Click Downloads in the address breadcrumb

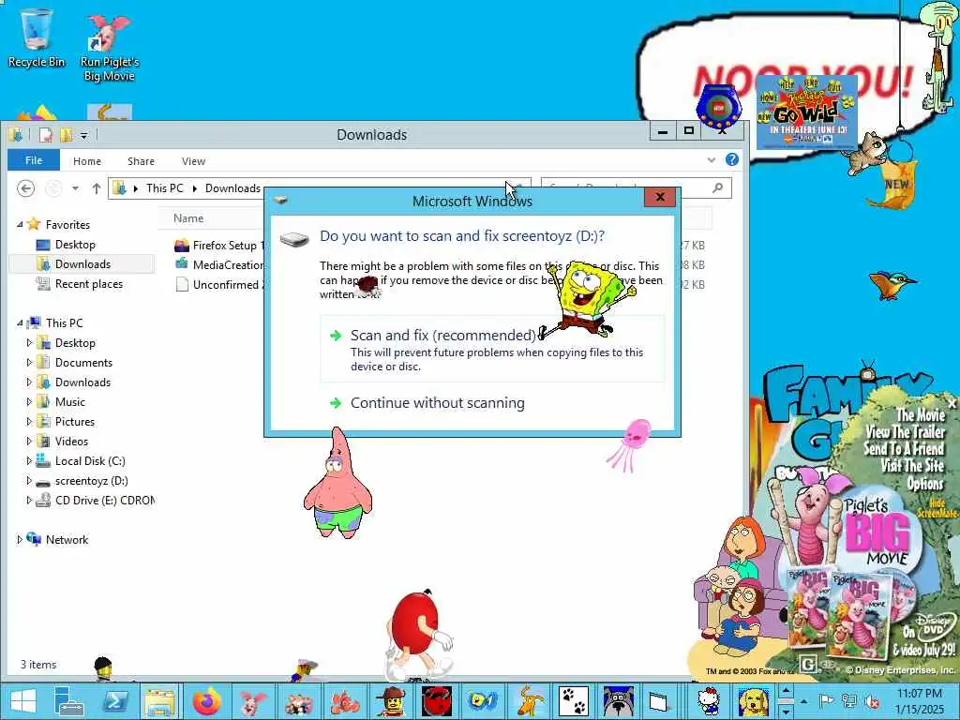coord(232,187)
